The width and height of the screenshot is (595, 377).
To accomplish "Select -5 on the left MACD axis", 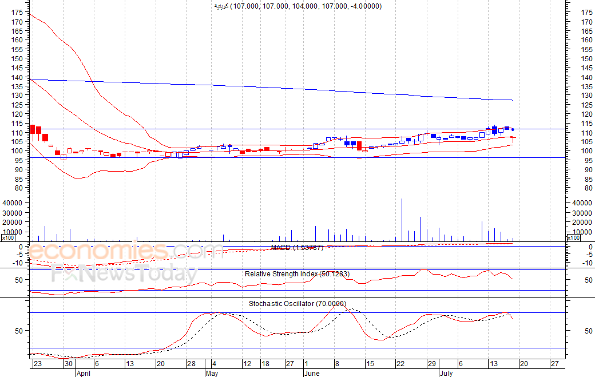I will [x=21, y=255].
